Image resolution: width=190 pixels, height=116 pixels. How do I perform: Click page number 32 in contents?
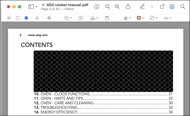(171, 108)
